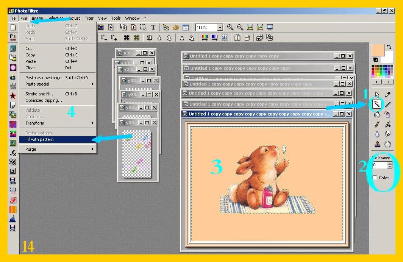Pick the Paint Bucket fill tool

point(377,114)
